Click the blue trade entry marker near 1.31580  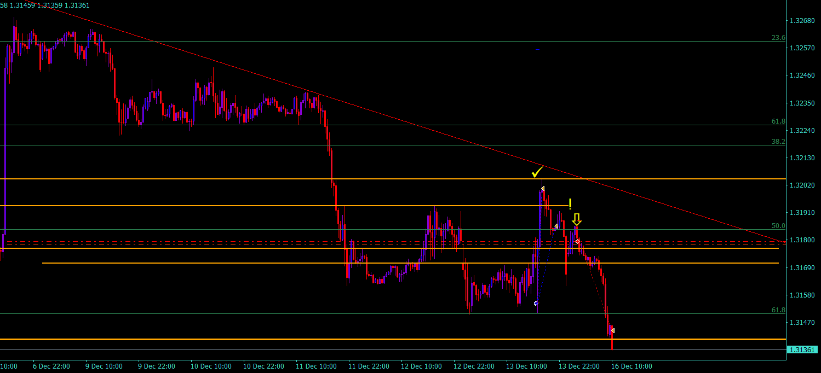point(536,303)
